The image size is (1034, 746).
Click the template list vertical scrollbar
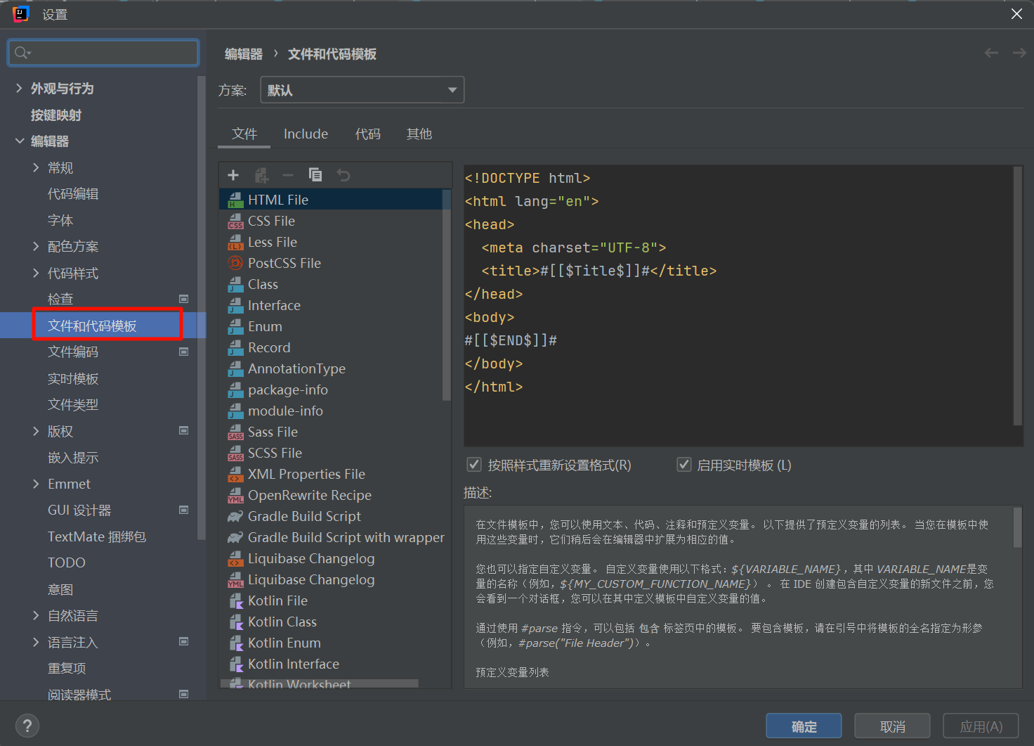446,295
